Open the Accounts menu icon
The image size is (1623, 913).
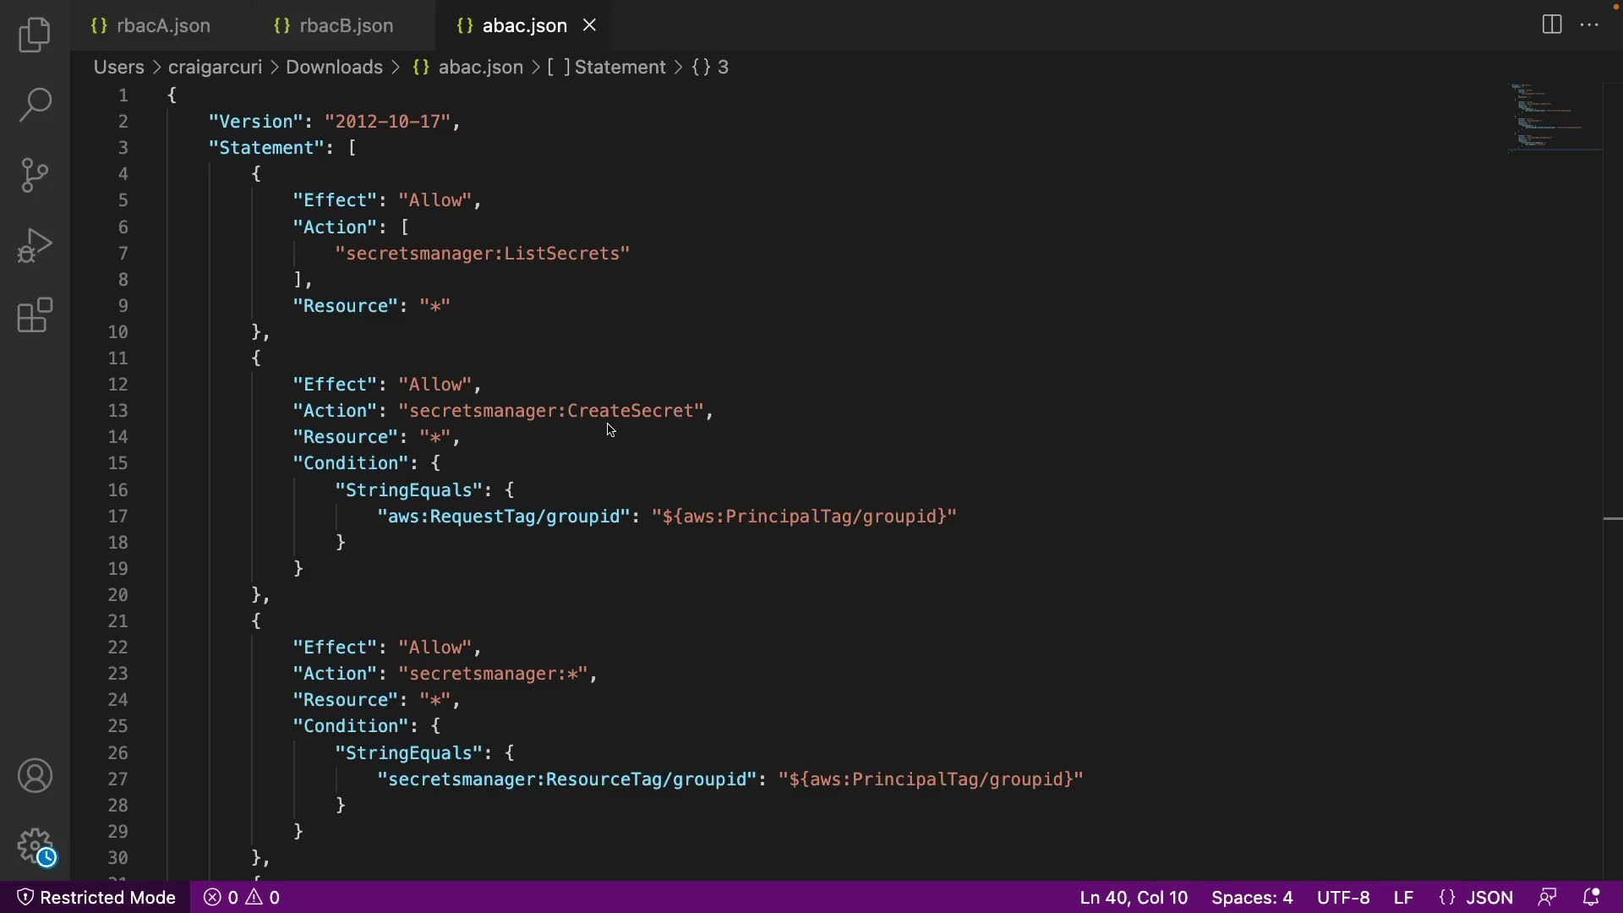[x=35, y=776]
